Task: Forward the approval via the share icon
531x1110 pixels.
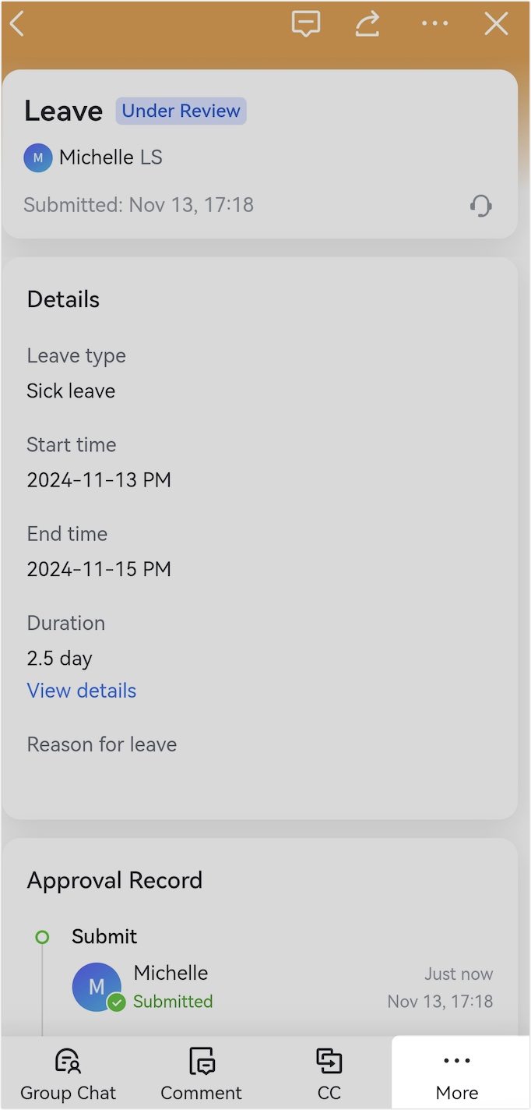Action: click(x=367, y=23)
